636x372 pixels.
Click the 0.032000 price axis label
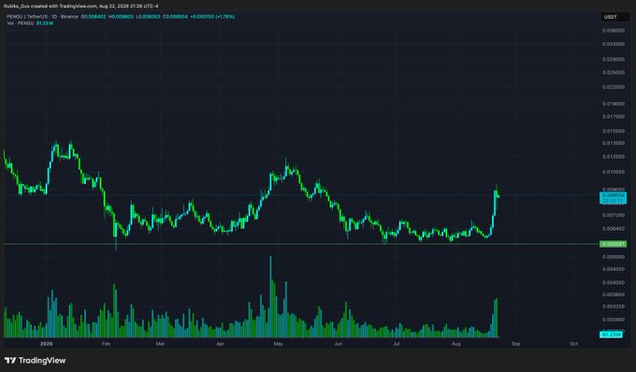point(614,44)
